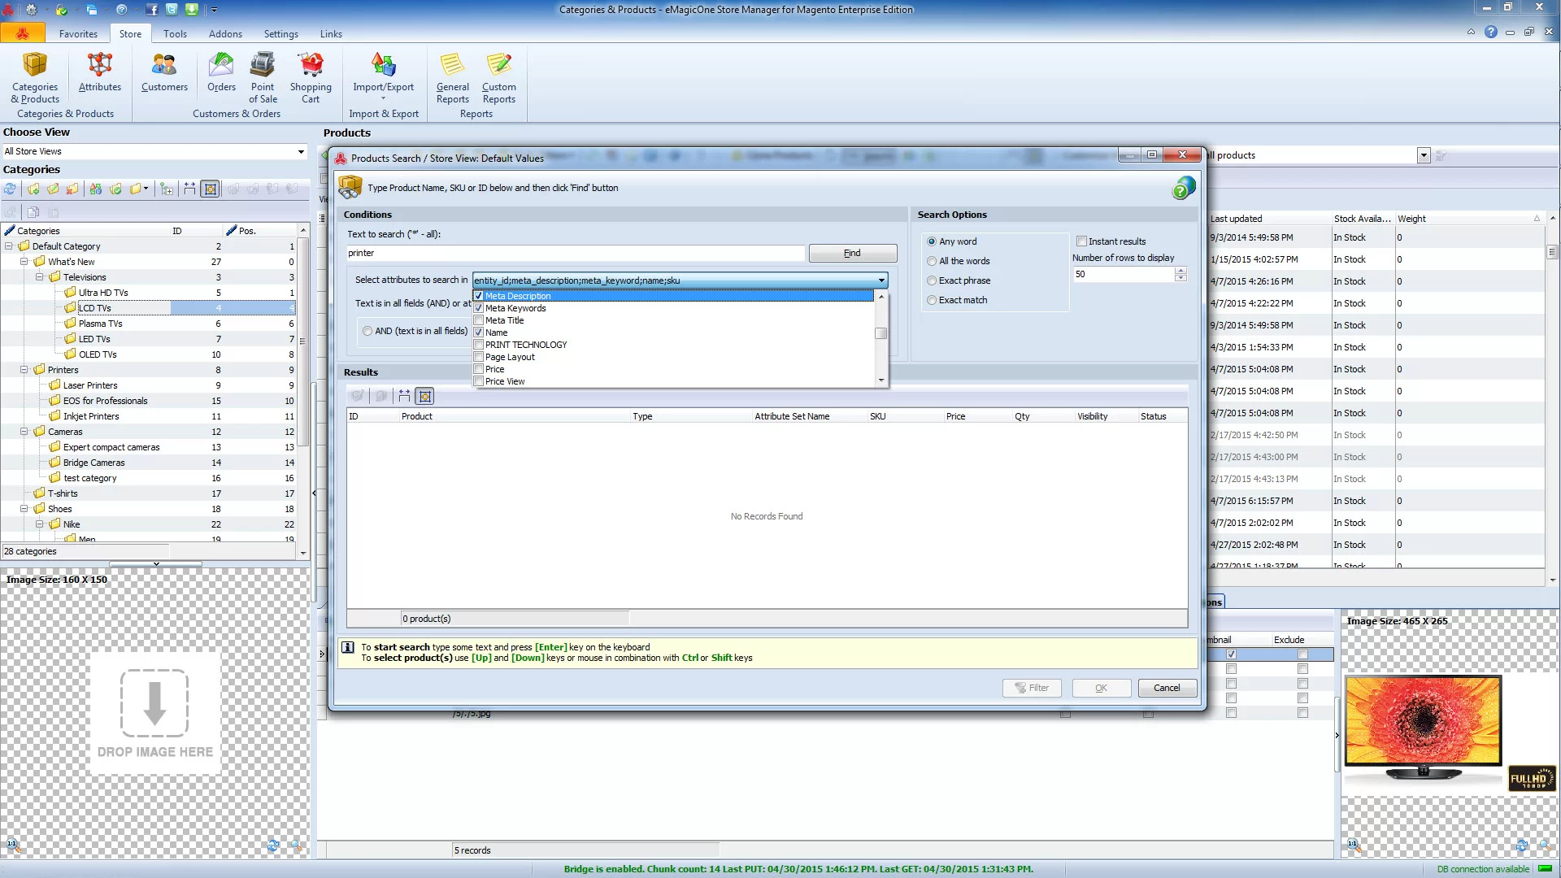Viewport: 1561px width, 878px height.
Task: Open Custom Reports icon
Action: (498, 77)
